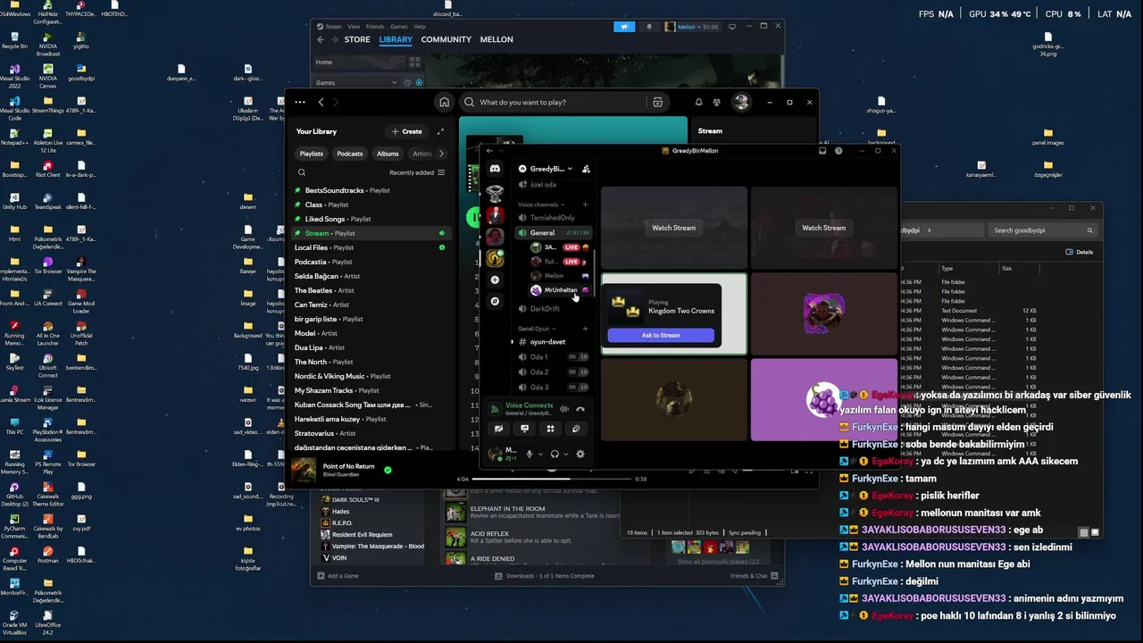Viewport: 1143px width, 643px height.
Task: Click Discord Add a Server plus icon
Action: [495, 280]
